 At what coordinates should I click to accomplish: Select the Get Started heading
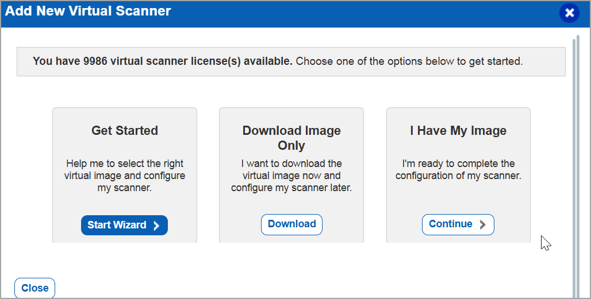point(125,131)
